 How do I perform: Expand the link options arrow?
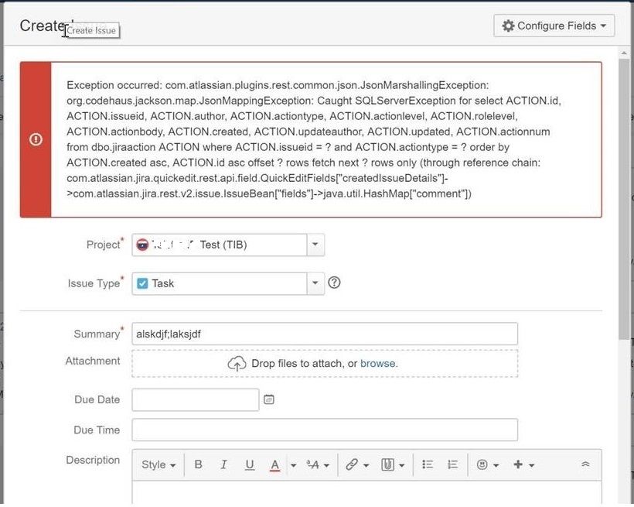tap(366, 465)
